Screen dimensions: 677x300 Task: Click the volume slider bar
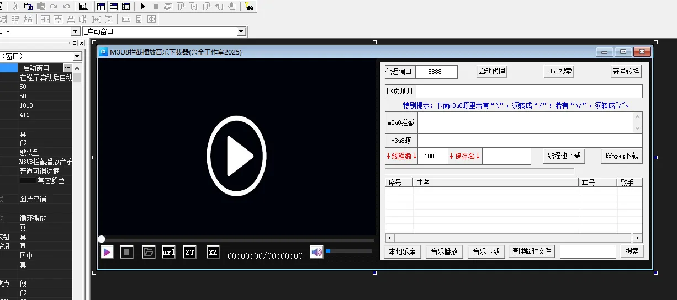point(348,251)
